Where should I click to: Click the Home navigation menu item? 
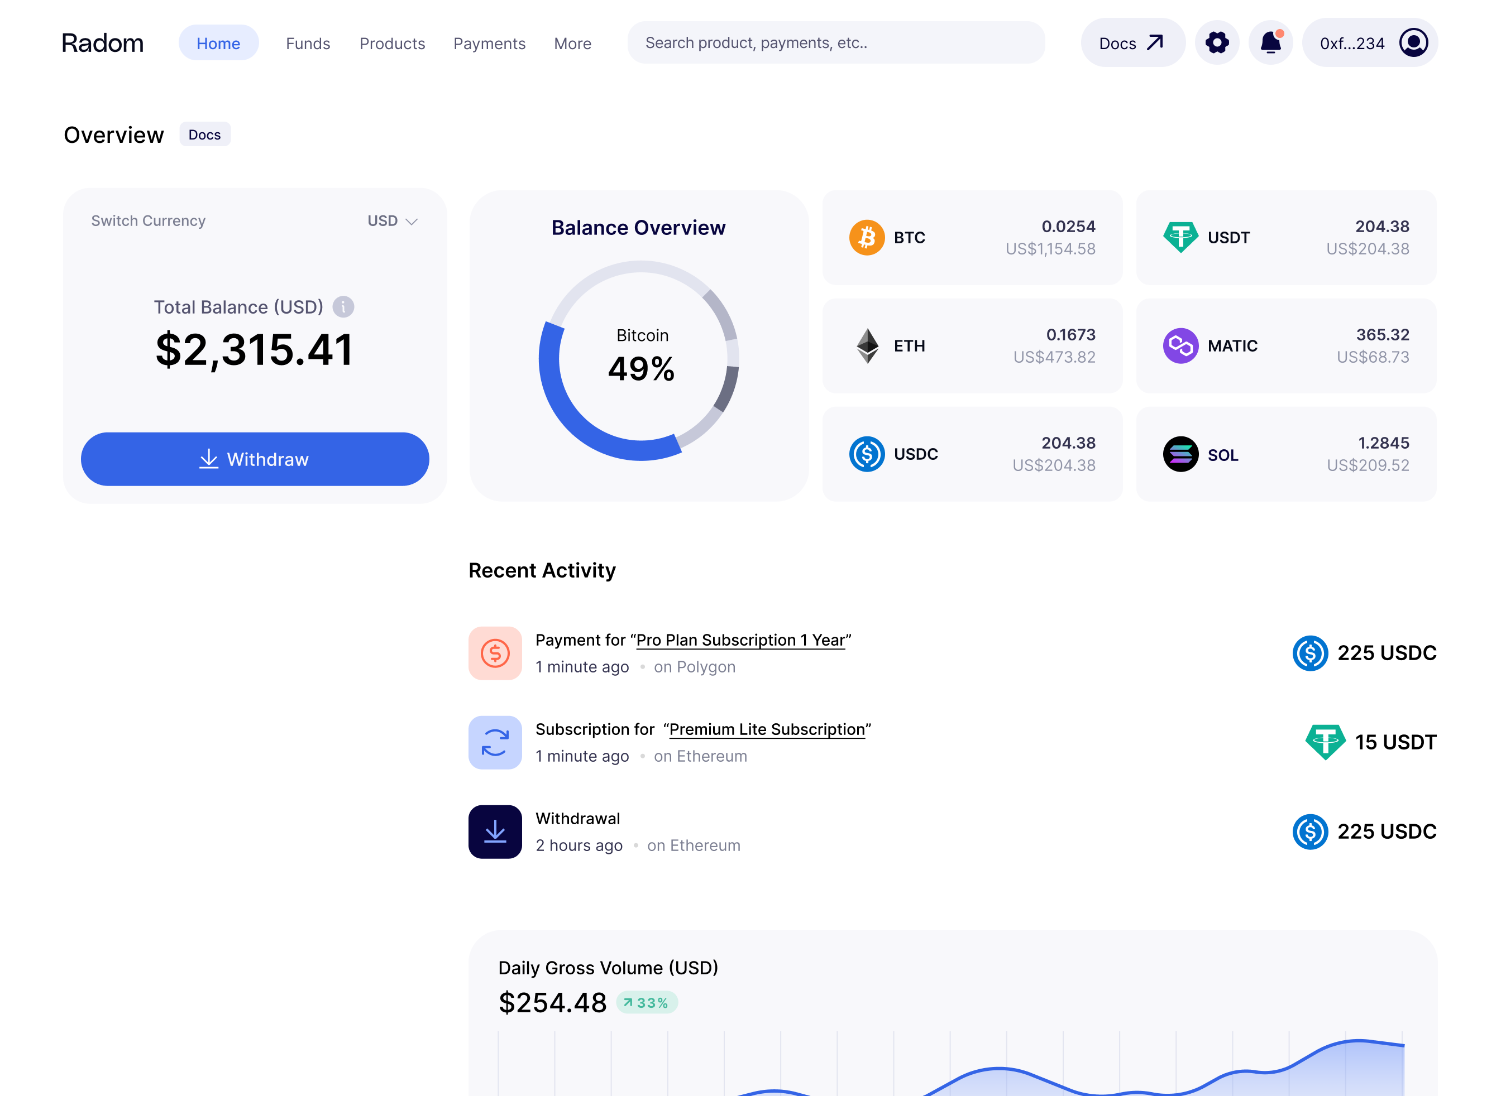coord(218,43)
